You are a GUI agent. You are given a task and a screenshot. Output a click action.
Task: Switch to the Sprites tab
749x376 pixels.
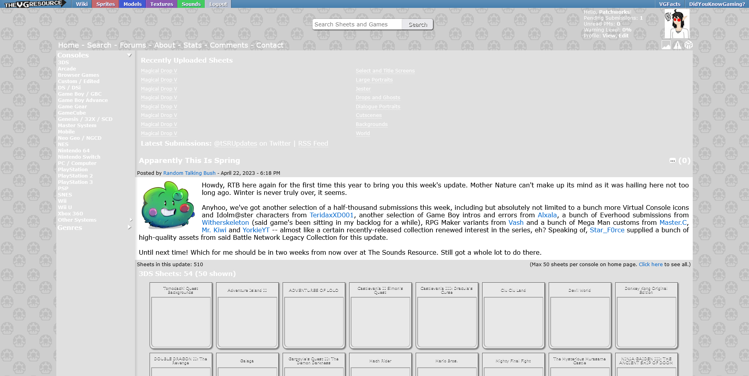pos(105,4)
